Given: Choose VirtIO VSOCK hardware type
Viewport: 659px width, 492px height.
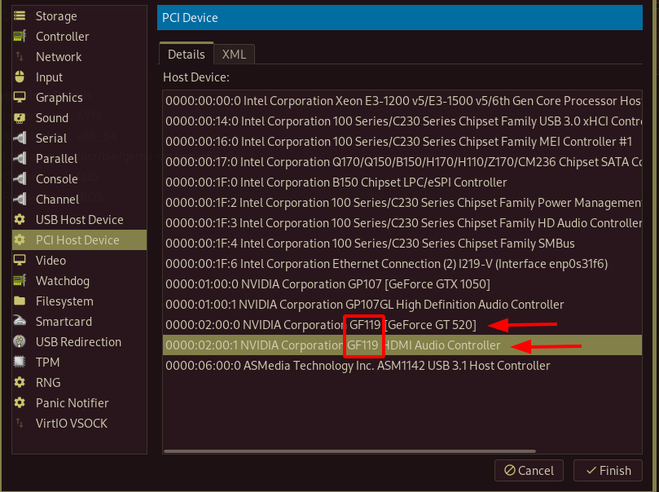Looking at the screenshot, I should pyautogui.click(x=72, y=423).
